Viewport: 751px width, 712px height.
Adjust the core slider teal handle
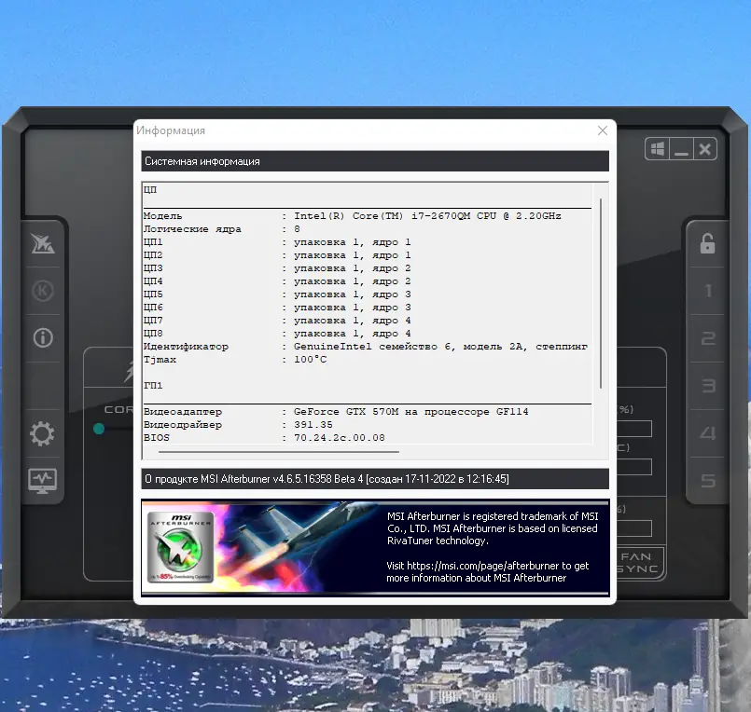pos(99,429)
